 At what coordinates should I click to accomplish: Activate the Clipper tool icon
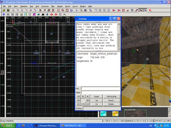(x=71, y=10)
